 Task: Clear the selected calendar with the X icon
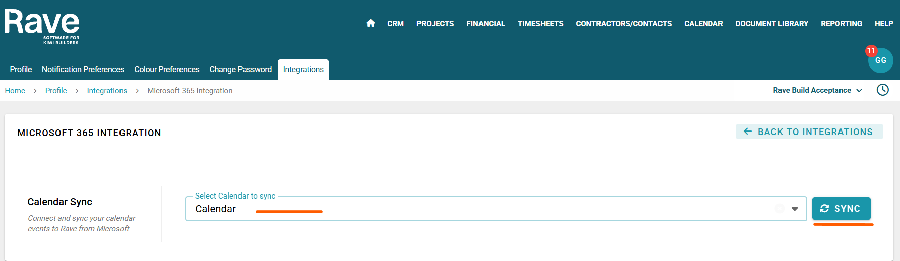779,209
